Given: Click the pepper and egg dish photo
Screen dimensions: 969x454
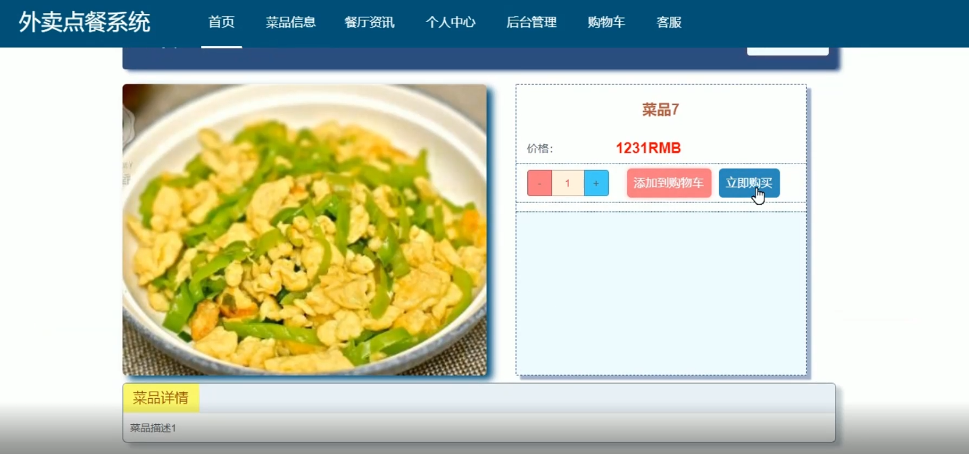Looking at the screenshot, I should tap(304, 230).
